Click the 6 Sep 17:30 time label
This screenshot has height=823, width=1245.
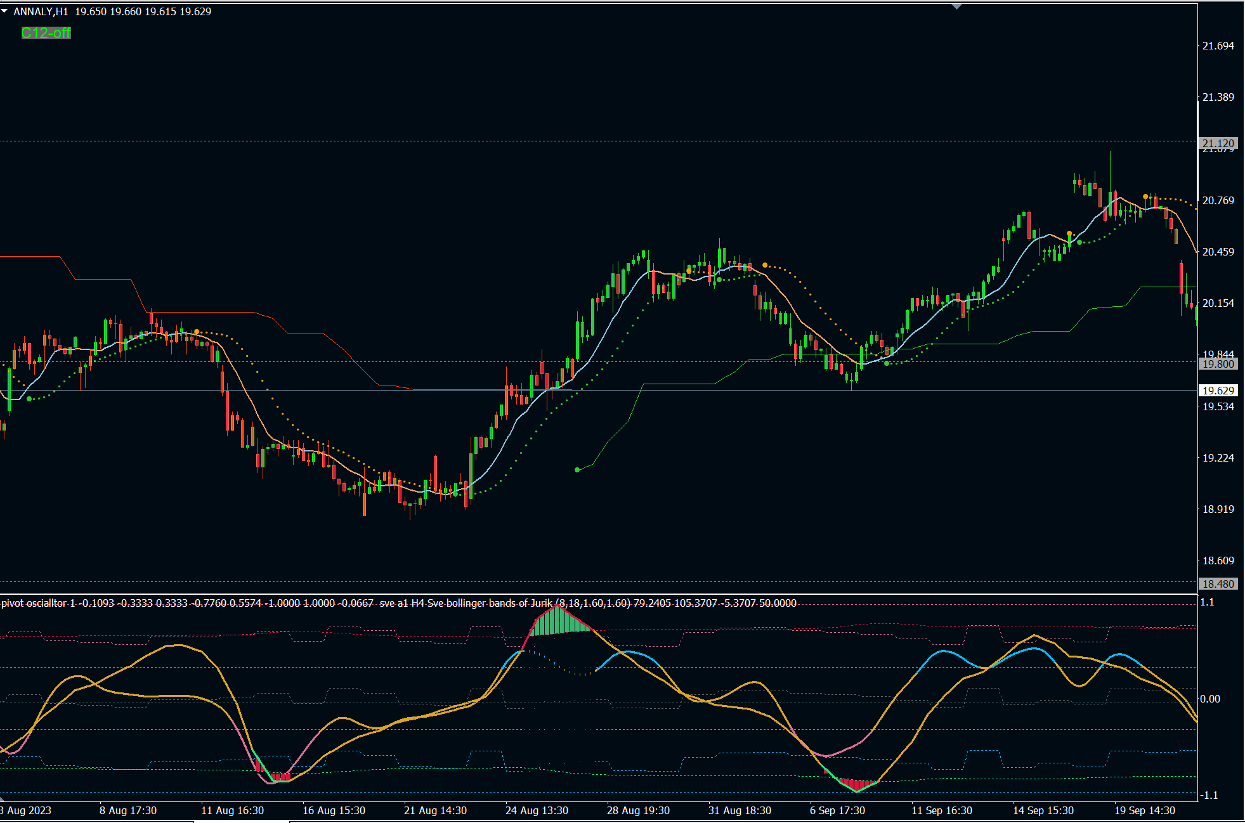[837, 810]
